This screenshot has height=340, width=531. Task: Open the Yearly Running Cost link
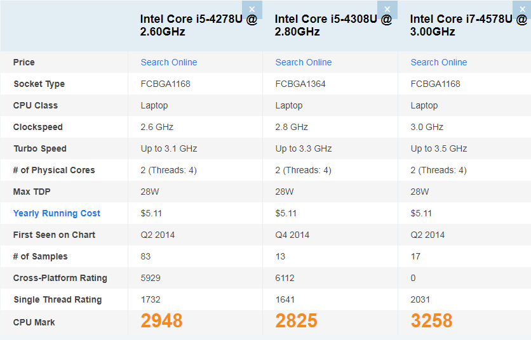point(57,213)
